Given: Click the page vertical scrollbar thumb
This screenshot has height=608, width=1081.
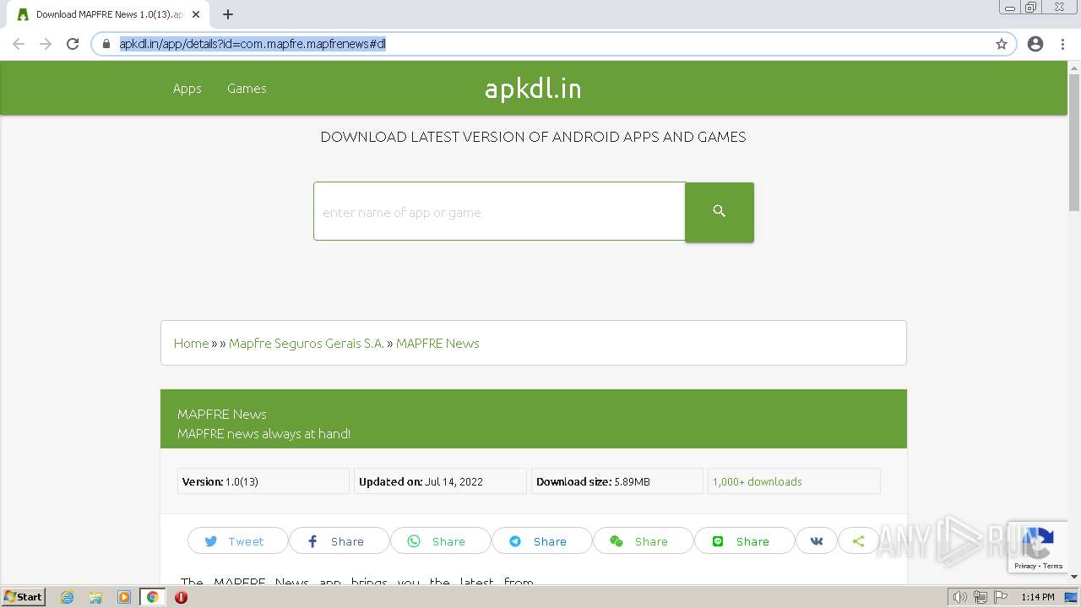Looking at the screenshot, I should [x=1074, y=142].
